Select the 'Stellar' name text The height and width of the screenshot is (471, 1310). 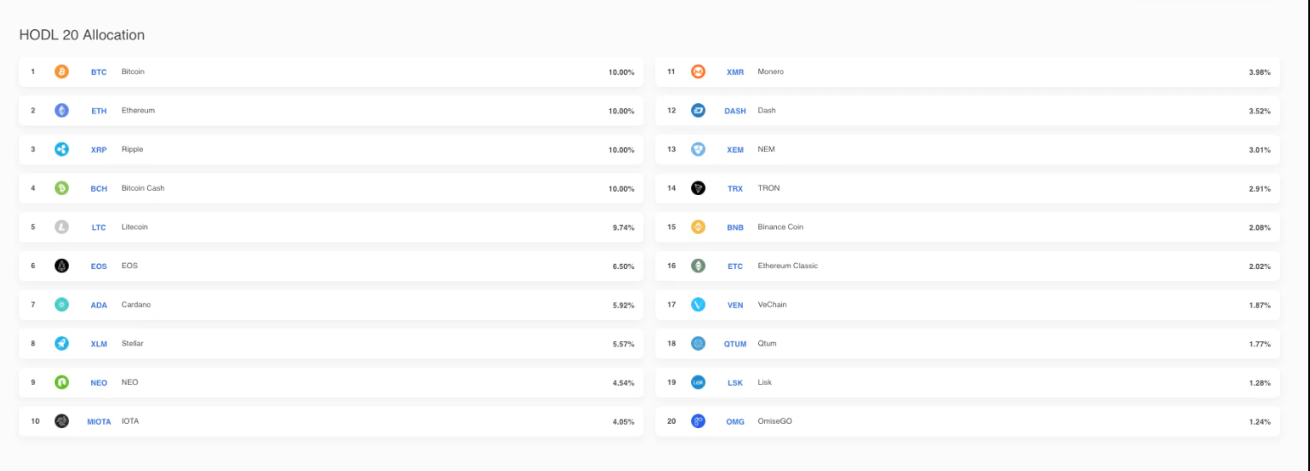132,343
